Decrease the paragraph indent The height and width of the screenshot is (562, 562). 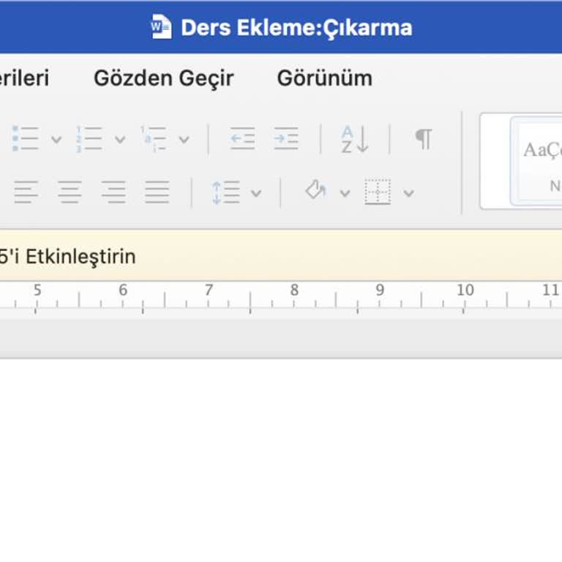243,138
